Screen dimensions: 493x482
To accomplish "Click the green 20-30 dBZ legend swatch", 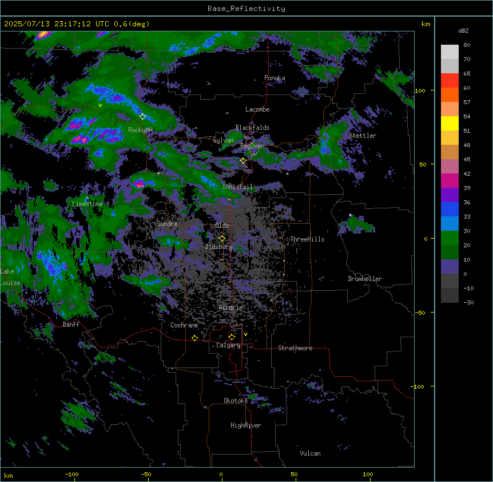I will coord(450,238).
